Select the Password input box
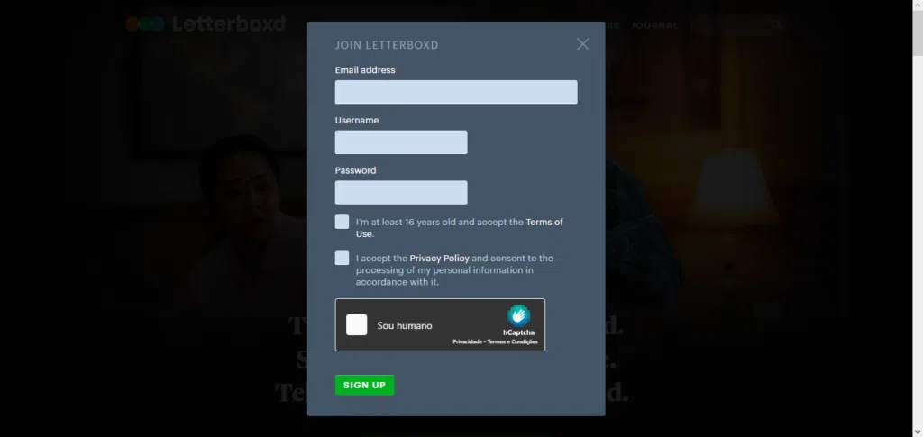 point(401,192)
